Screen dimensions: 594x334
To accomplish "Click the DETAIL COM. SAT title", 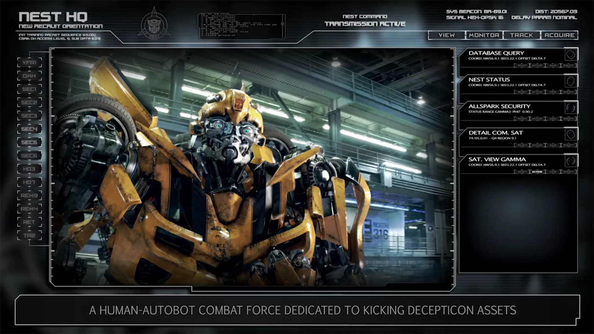I will tap(496, 133).
